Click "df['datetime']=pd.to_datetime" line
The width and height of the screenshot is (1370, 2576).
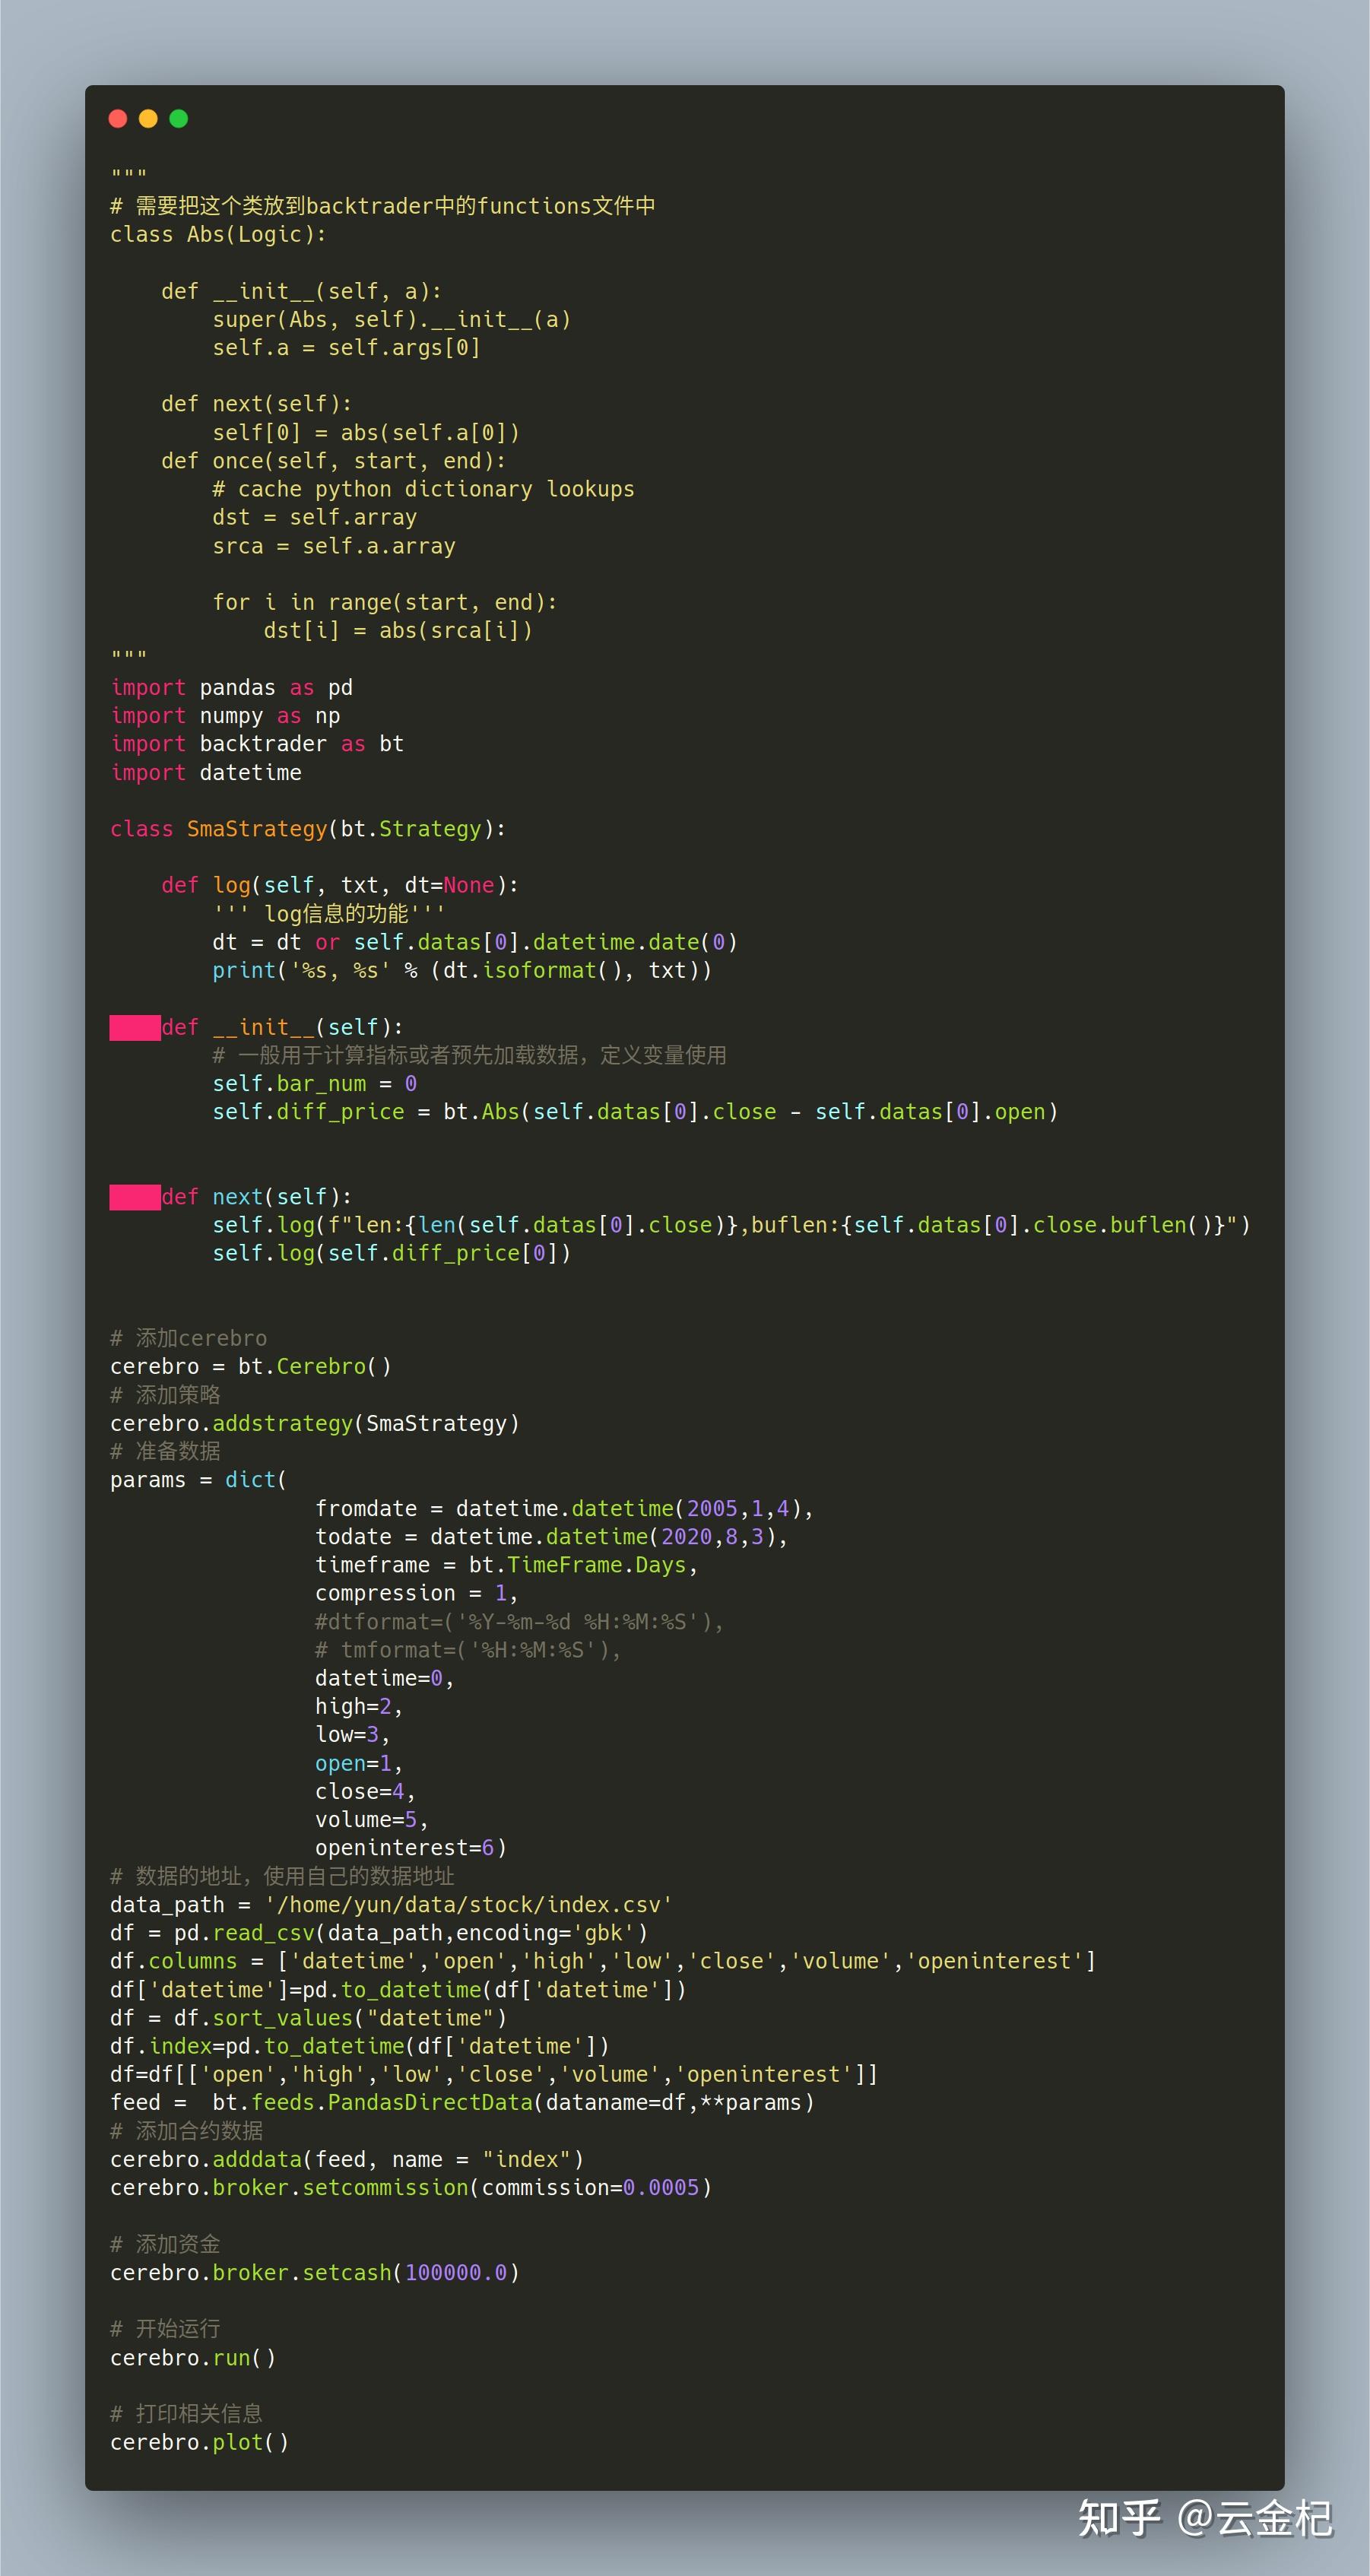pyautogui.click(x=398, y=1989)
